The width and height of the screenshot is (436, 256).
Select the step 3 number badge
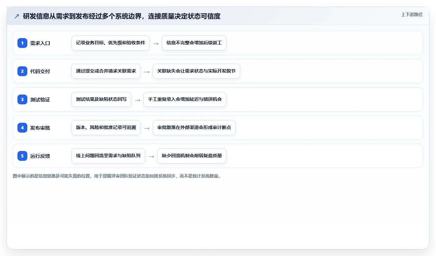[22, 99]
